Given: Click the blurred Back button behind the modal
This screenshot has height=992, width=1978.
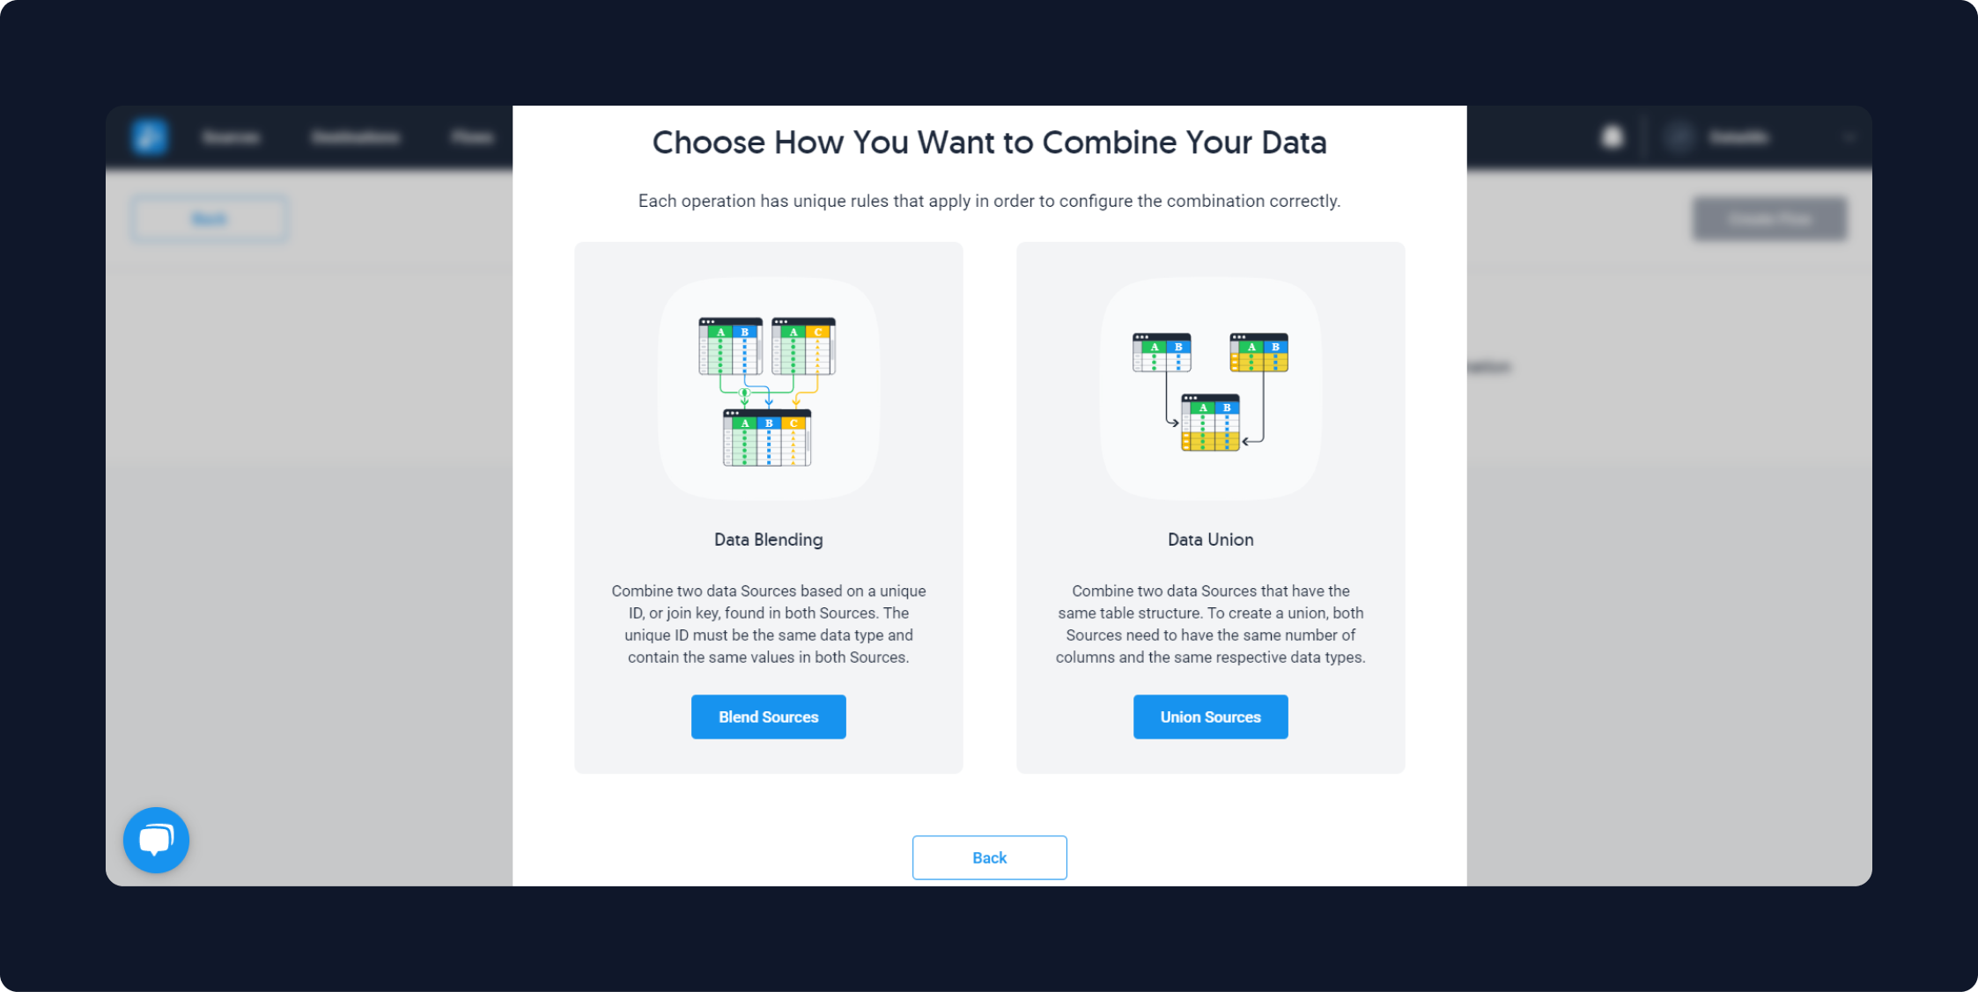Looking at the screenshot, I should tap(210, 218).
